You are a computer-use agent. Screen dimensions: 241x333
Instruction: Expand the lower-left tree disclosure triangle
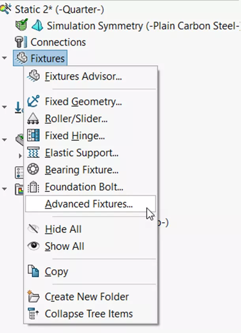pyautogui.click(x=4, y=189)
